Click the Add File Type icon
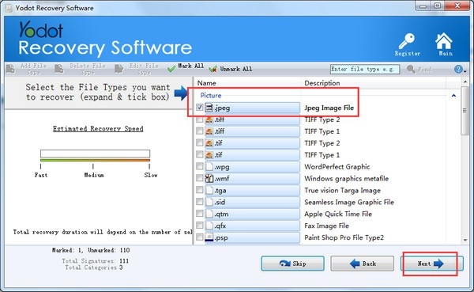Viewport: 474px width, 292px height. [10, 69]
